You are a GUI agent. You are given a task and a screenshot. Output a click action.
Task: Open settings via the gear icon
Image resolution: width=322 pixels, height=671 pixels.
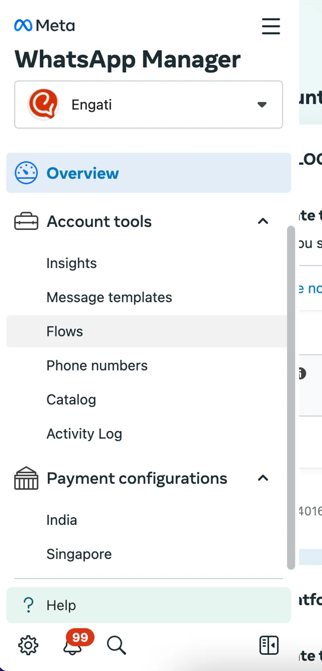(x=28, y=645)
